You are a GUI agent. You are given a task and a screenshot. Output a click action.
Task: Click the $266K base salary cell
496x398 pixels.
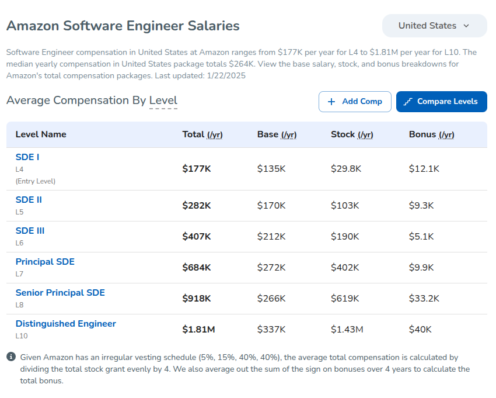(271, 299)
